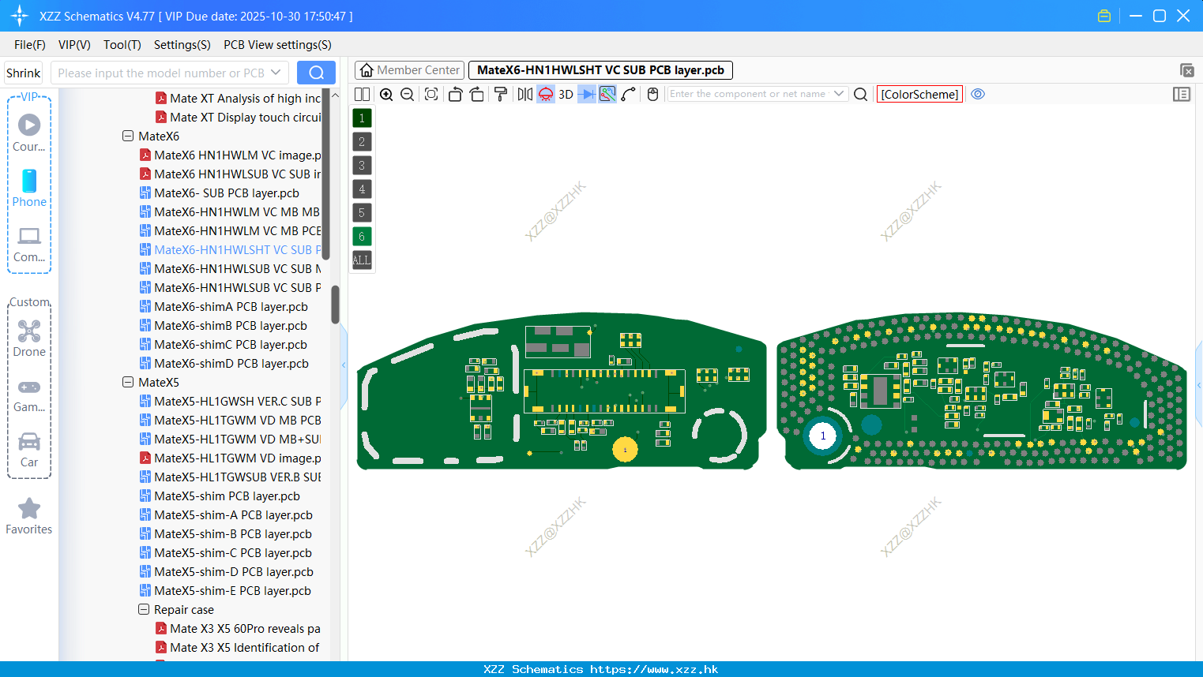Click the restore tabs icon at top right

[1186, 70]
